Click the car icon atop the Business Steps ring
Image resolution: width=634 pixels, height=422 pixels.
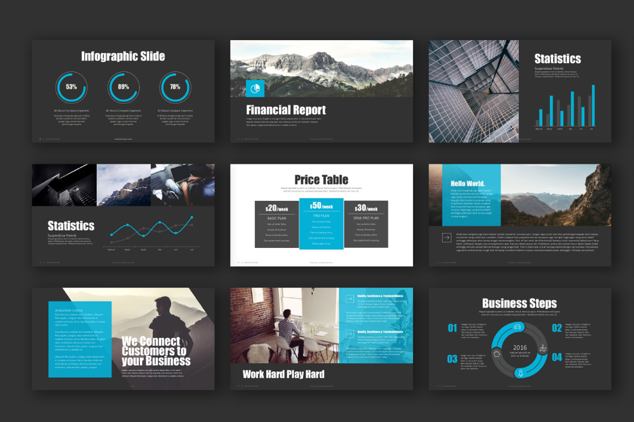click(x=518, y=327)
